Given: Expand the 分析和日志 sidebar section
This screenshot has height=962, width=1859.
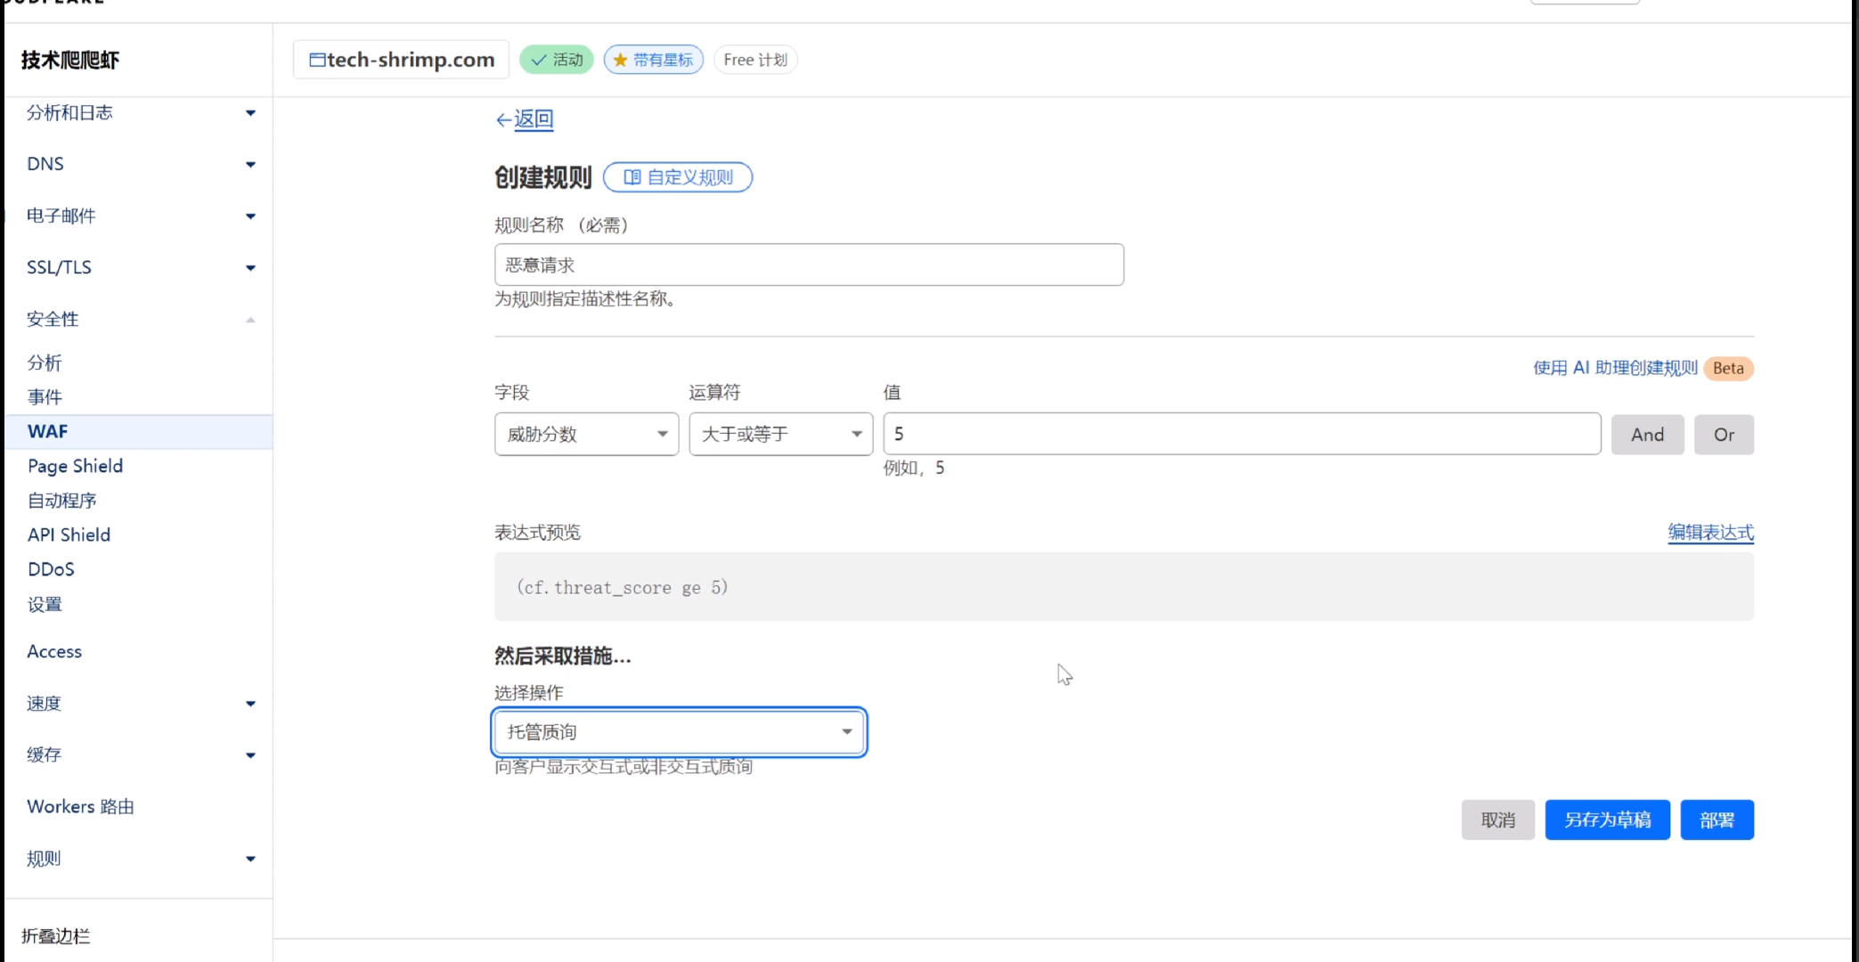Looking at the screenshot, I should pos(250,113).
